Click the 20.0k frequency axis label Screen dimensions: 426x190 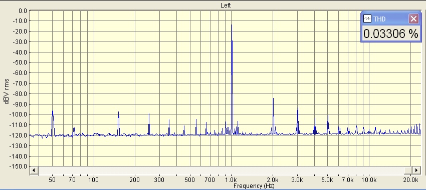(x=410, y=179)
